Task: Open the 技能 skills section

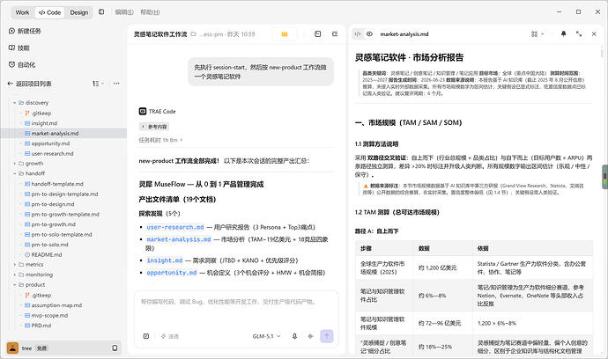Action: coord(19,48)
